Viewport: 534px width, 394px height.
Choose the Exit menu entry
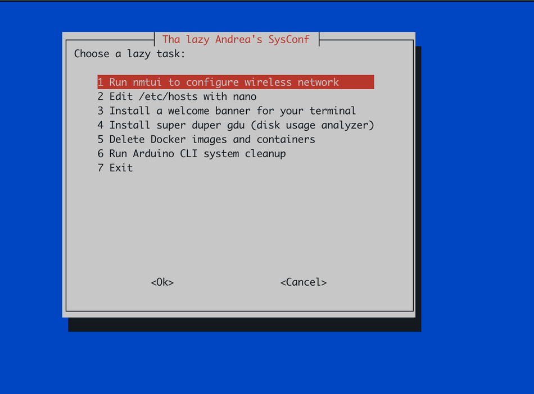(x=121, y=168)
